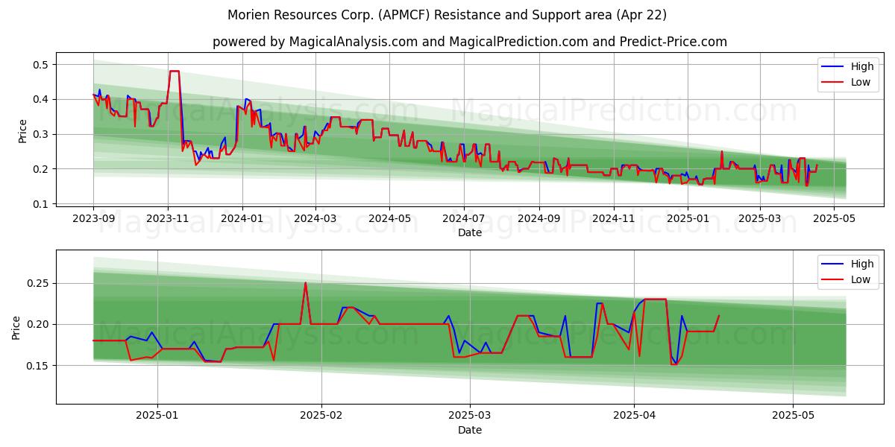Click the 0.20 price tick in bottom chart
Screen dimensions: 895x447
pos(38,324)
